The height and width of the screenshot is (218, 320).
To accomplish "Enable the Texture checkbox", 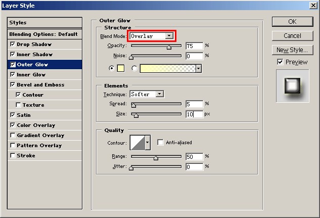I will (19, 105).
